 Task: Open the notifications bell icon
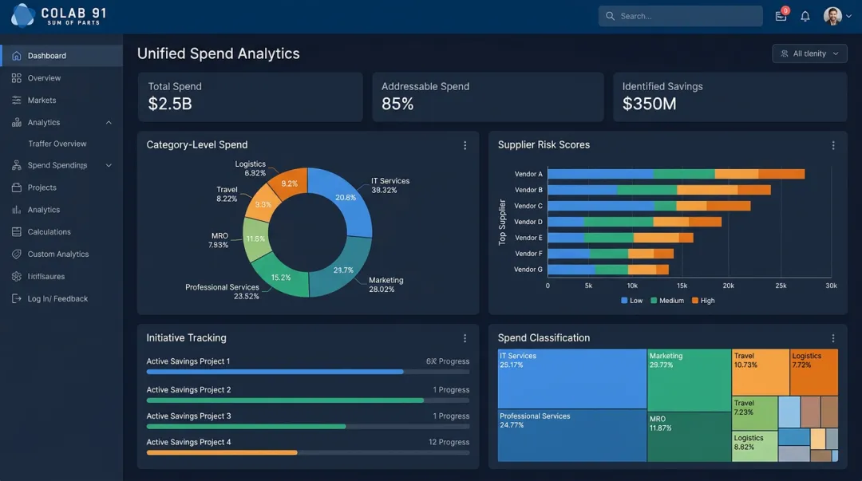pyautogui.click(x=805, y=16)
